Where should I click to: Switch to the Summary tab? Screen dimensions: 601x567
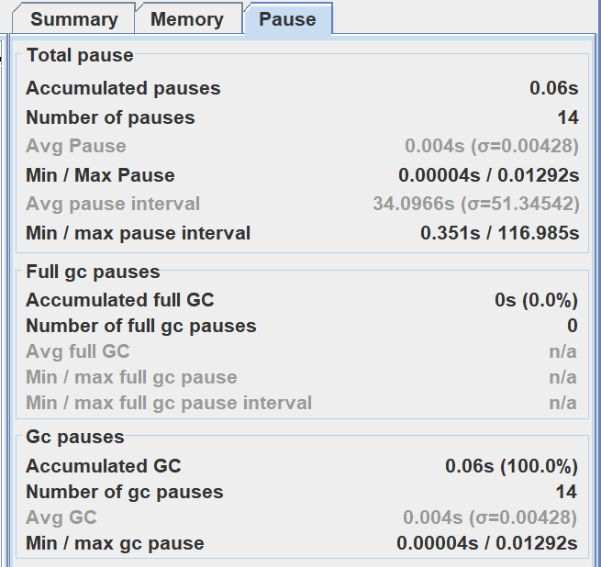click(x=74, y=19)
